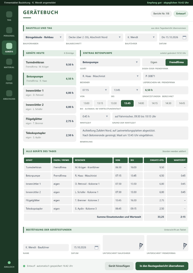This screenshot has width=193, height=273.
Task: Click the total Wartezeit value 2:15
Action: pyautogui.click(x=177, y=217)
